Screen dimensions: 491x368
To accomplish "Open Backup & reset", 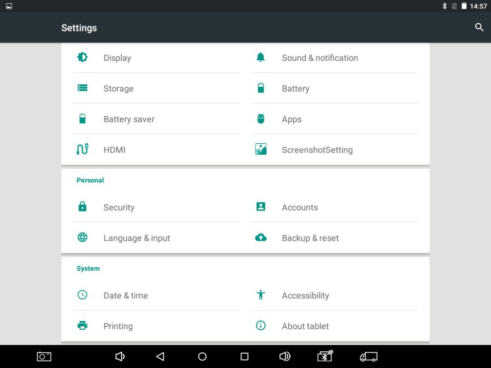I will [x=310, y=238].
